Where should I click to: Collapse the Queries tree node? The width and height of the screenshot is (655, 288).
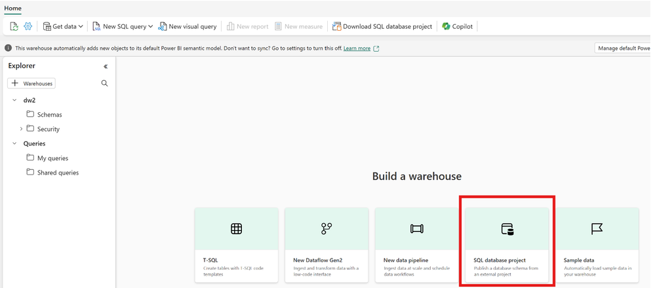(x=14, y=144)
